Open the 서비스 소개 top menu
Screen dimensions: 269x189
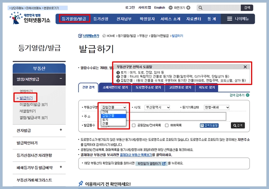(x=170, y=19)
